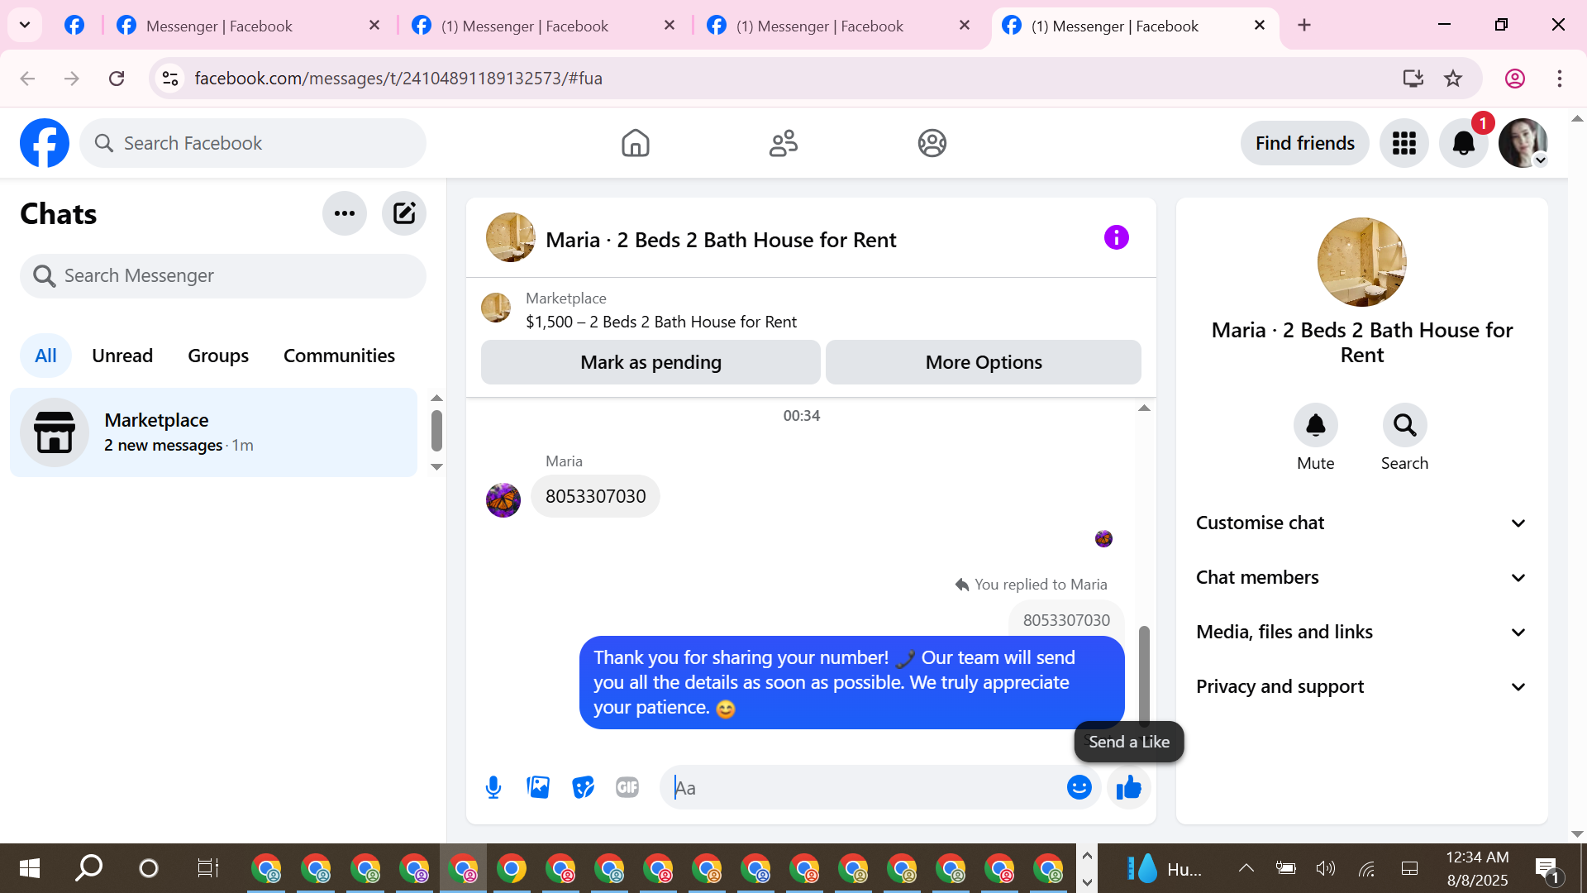The width and height of the screenshot is (1587, 893).
Task: Open the GIF picker
Action: point(627,787)
